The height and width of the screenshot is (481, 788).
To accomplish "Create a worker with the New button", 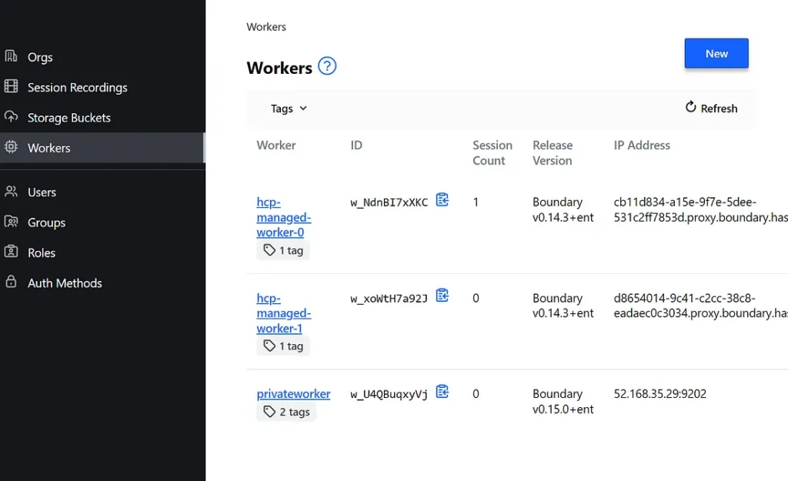I will pyautogui.click(x=716, y=53).
